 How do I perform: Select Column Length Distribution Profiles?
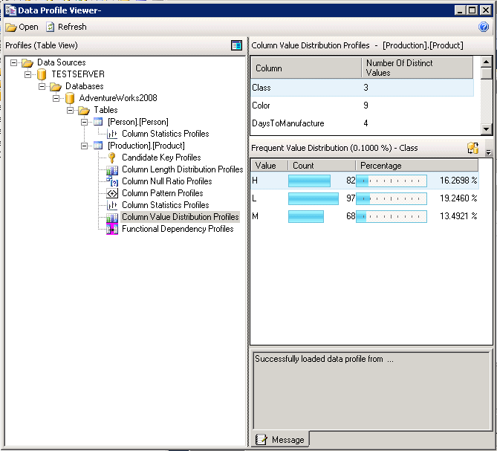pos(182,169)
